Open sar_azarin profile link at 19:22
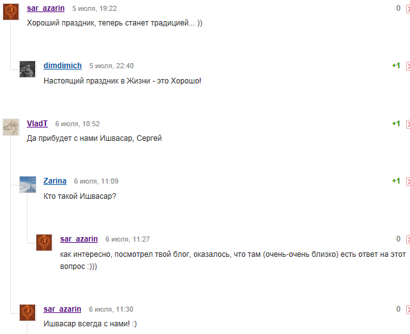 click(x=46, y=8)
